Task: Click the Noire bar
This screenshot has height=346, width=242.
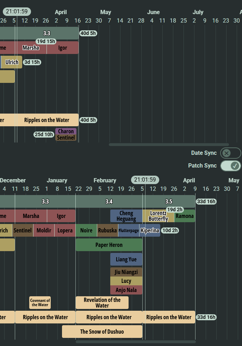Action: (86, 230)
